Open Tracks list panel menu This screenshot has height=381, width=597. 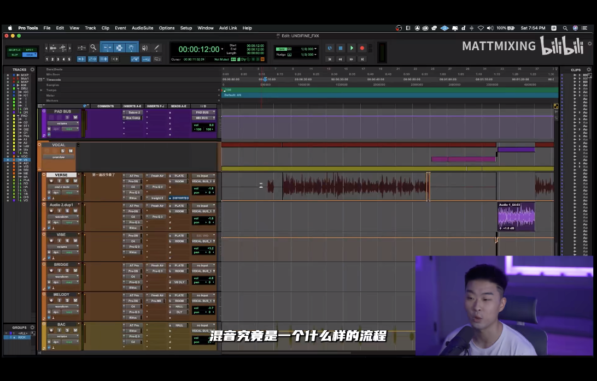(x=32, y=69)
